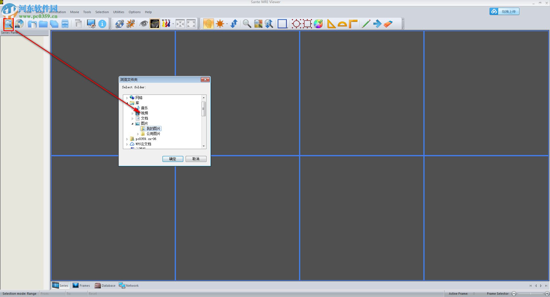Select the Hand pan tool
Screen dimensions: 550x297
[x=208, y=24]
